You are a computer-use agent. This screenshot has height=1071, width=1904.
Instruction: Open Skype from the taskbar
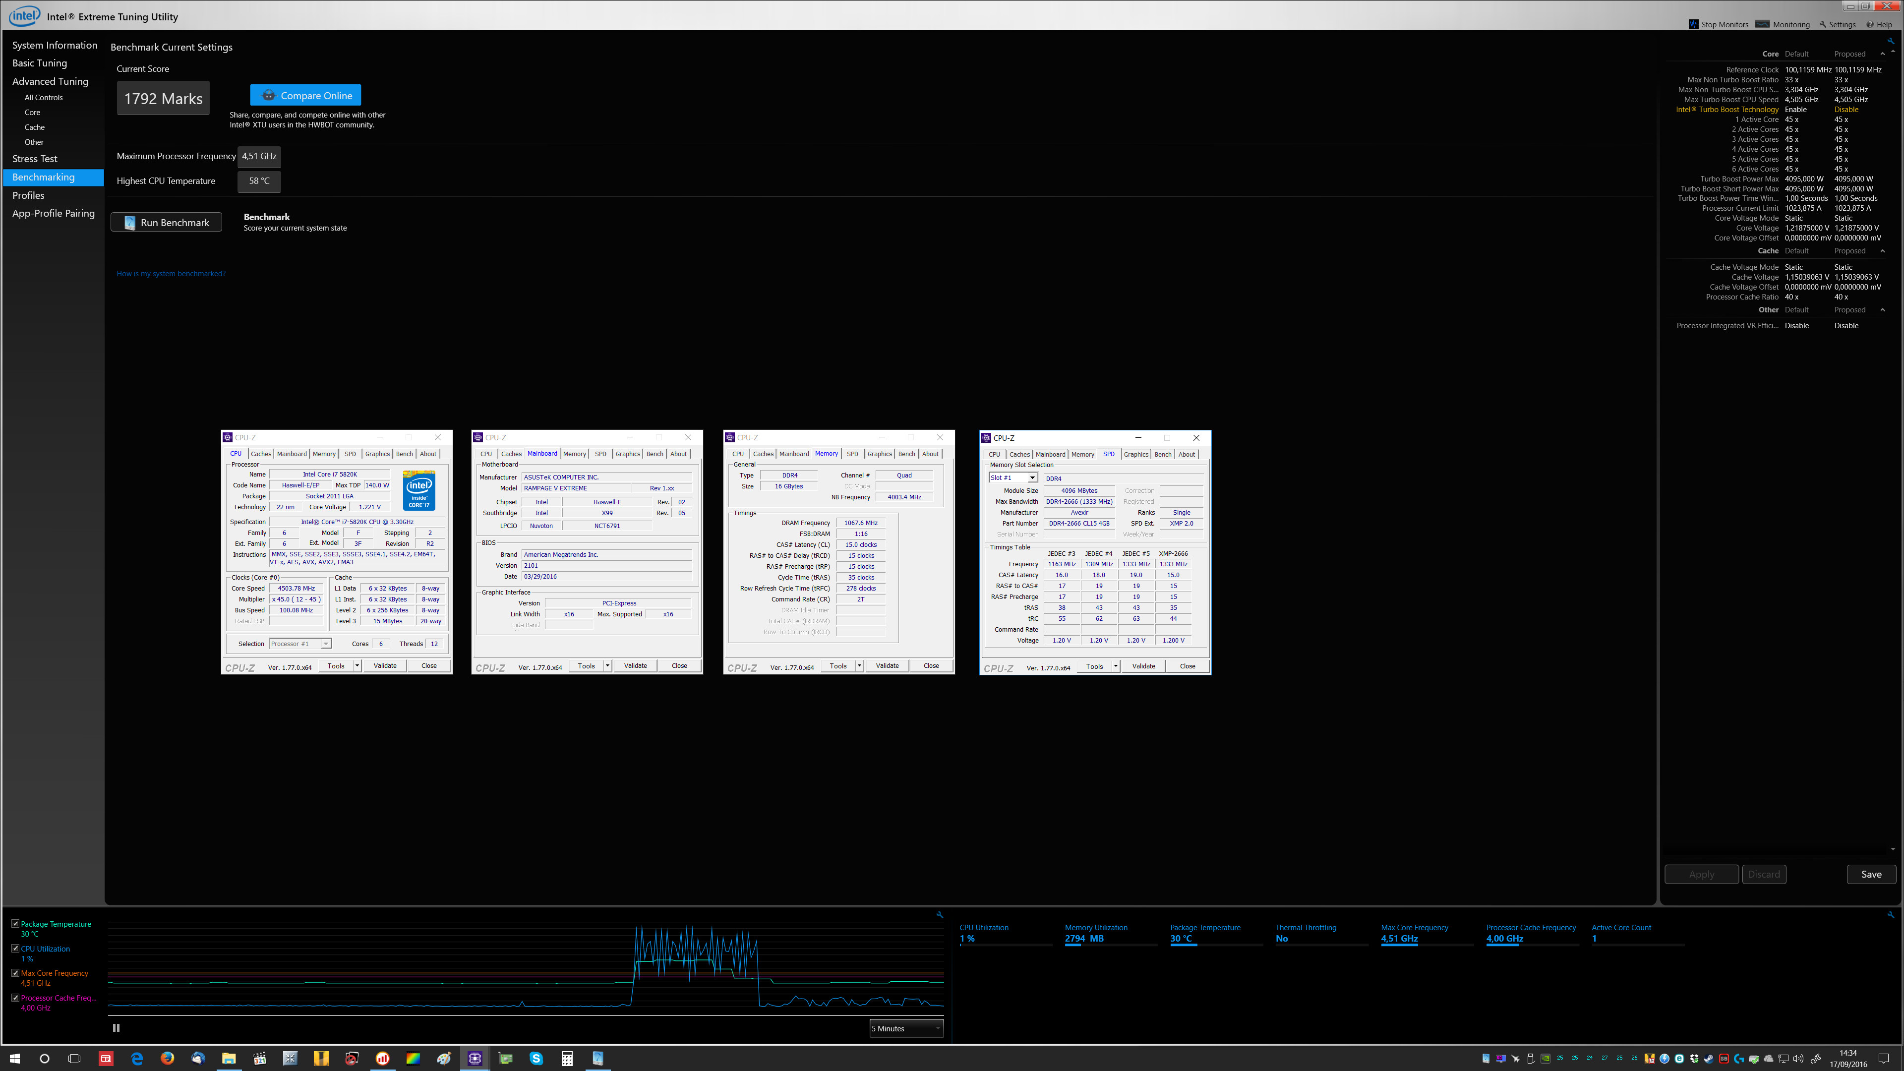click(x=536, y=1059)
